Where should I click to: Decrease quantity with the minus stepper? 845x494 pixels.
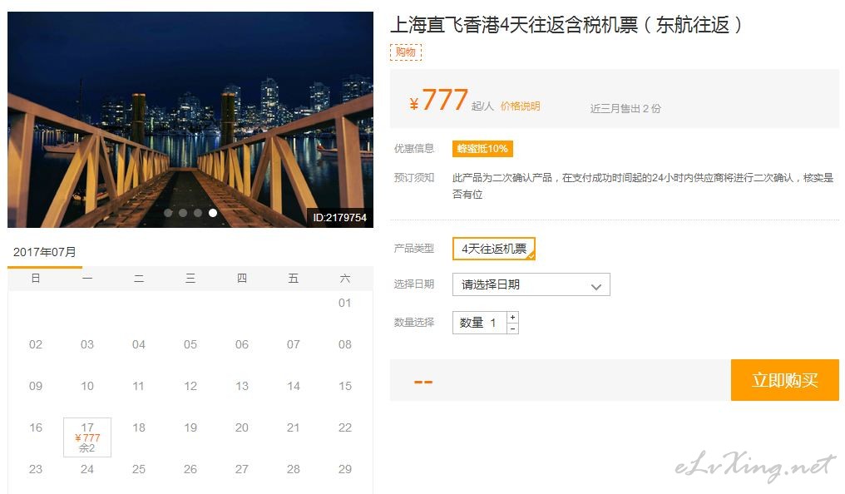coord(513,328)
